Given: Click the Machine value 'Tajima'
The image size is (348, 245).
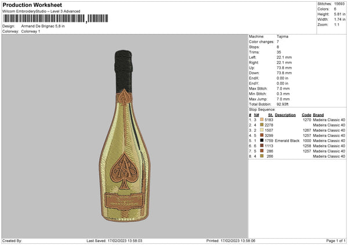Looking at the screenshot, I should (x=282, y=36).
